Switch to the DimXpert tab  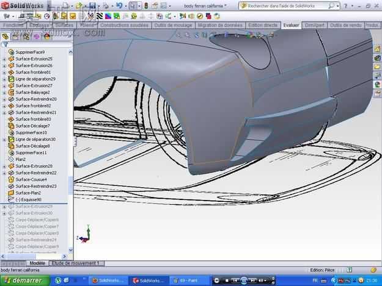click(x=315, y=25)
